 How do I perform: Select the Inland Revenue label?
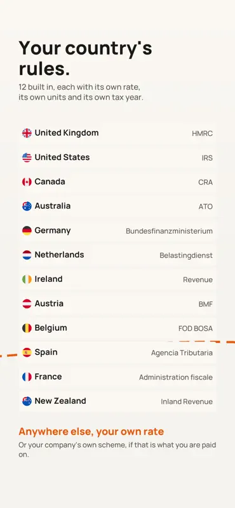point(187,402)
